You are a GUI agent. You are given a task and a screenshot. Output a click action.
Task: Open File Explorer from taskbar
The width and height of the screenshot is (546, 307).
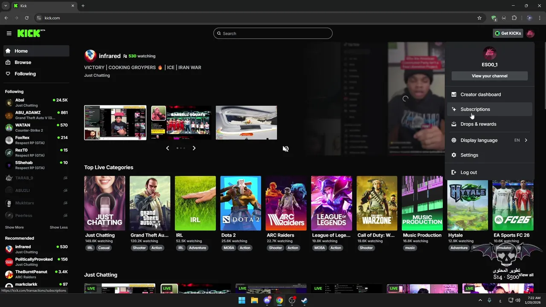[254, 300]
